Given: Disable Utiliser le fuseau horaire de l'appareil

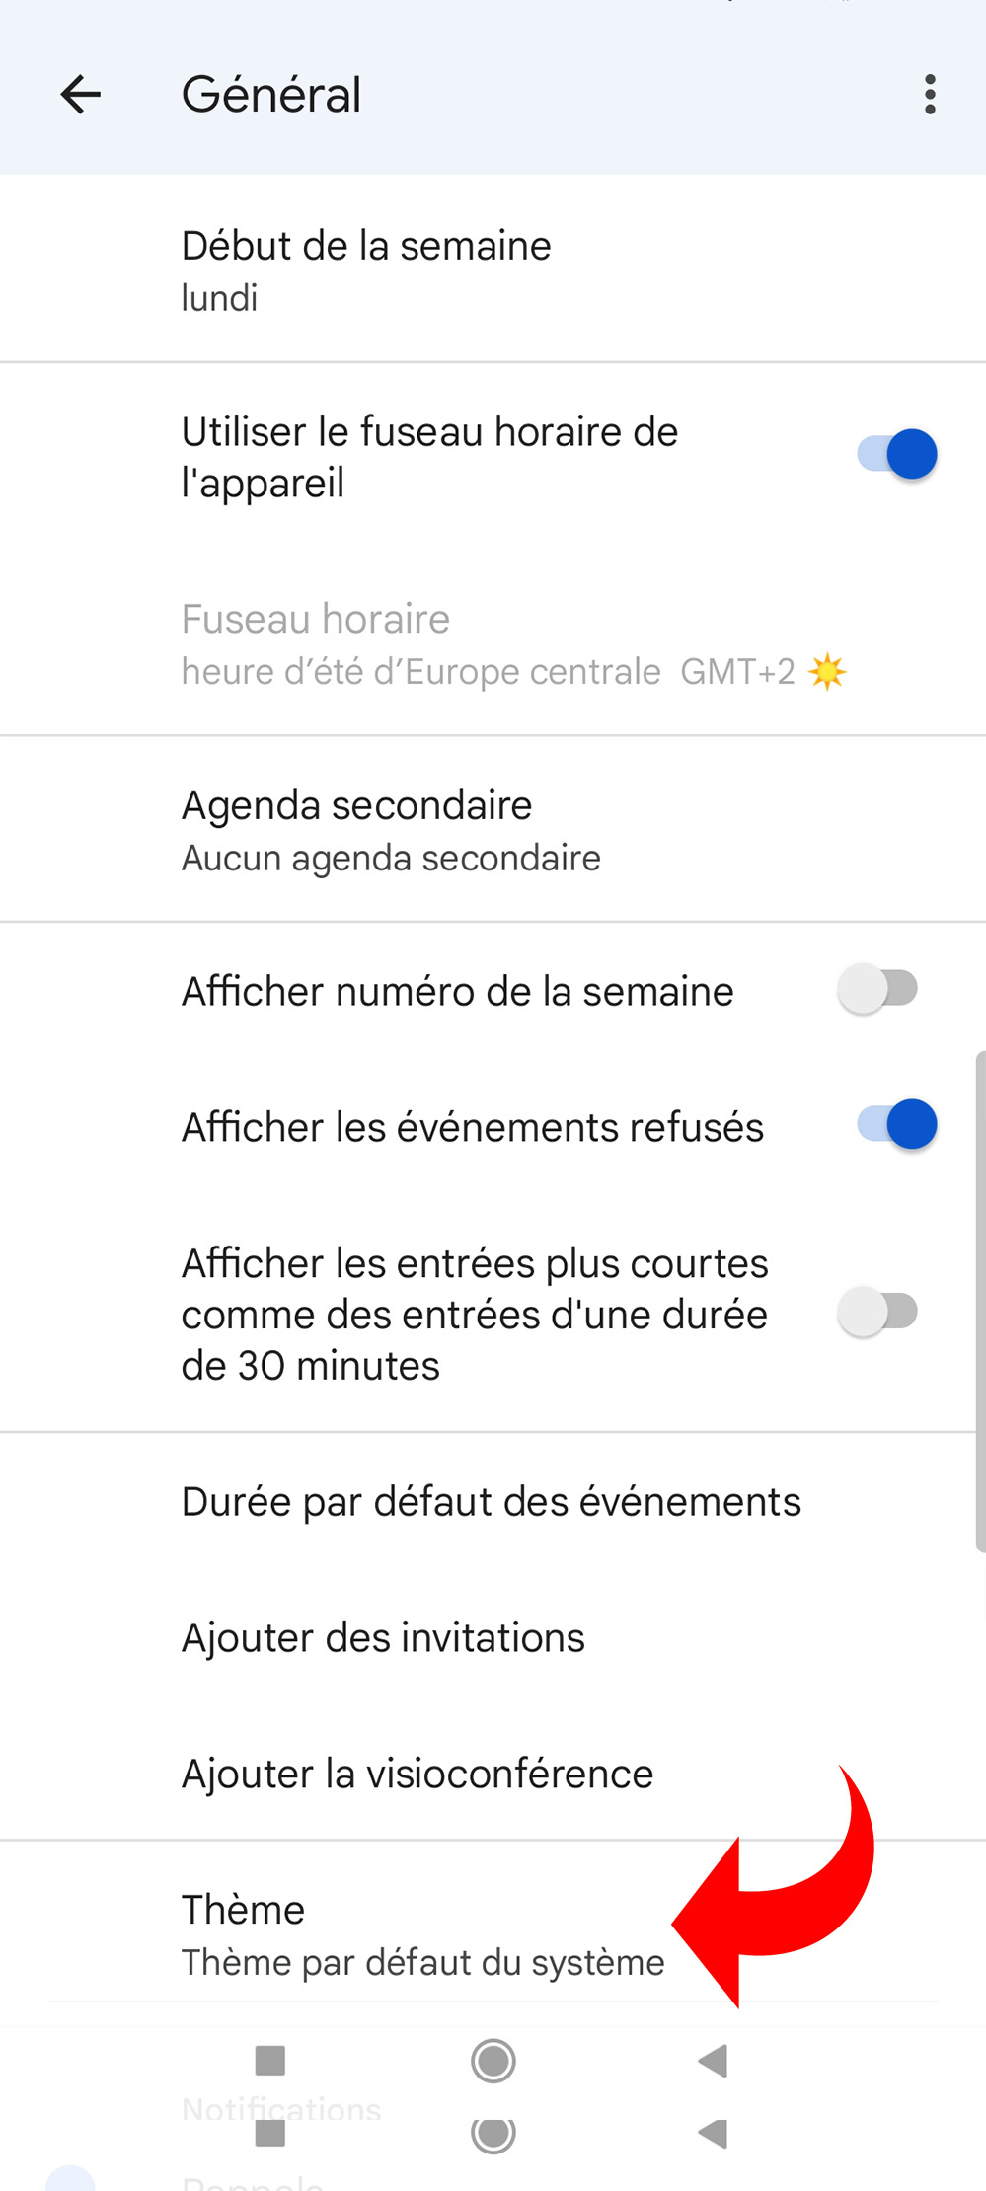Looking at the screenshot, I should tap(896, 455).
